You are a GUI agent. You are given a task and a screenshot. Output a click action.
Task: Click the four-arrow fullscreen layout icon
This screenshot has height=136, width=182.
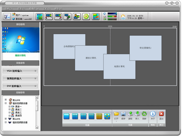pos(107,116)
